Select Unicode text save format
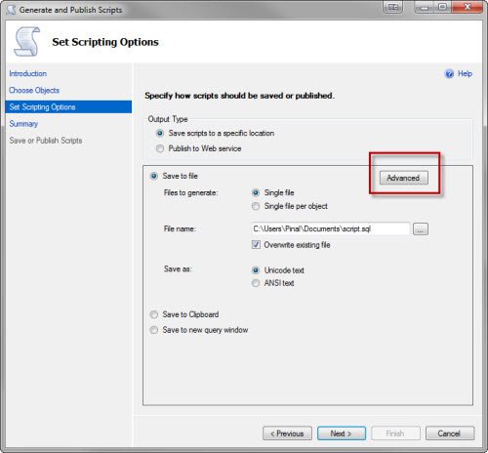Image resolution: width=488 pixels, height=453 pixels. [x=256, y=270]
